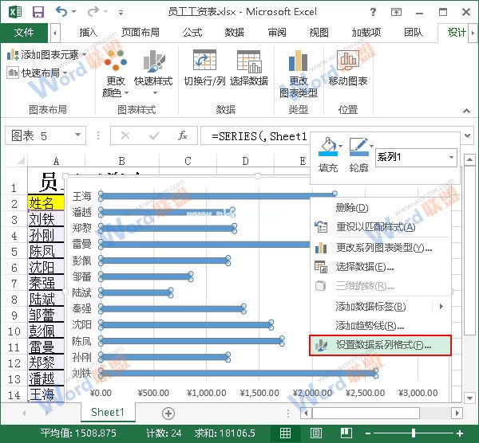Click the Save icon in quick access toolbar
Image resolution: width=479 pixels, height=443 pixels.
tap(38, 11)
